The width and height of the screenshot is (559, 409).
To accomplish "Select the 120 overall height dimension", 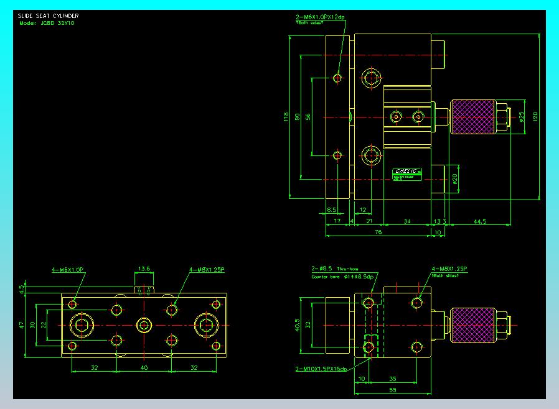I will [x=535, y=116].
